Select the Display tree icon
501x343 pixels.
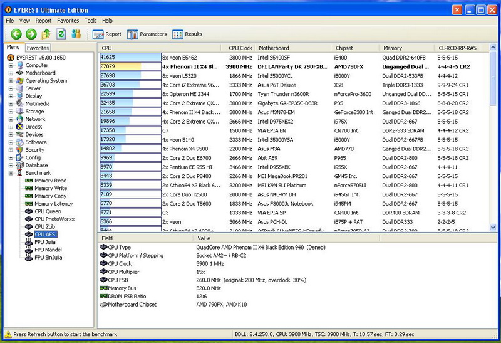tap(20, 96)
